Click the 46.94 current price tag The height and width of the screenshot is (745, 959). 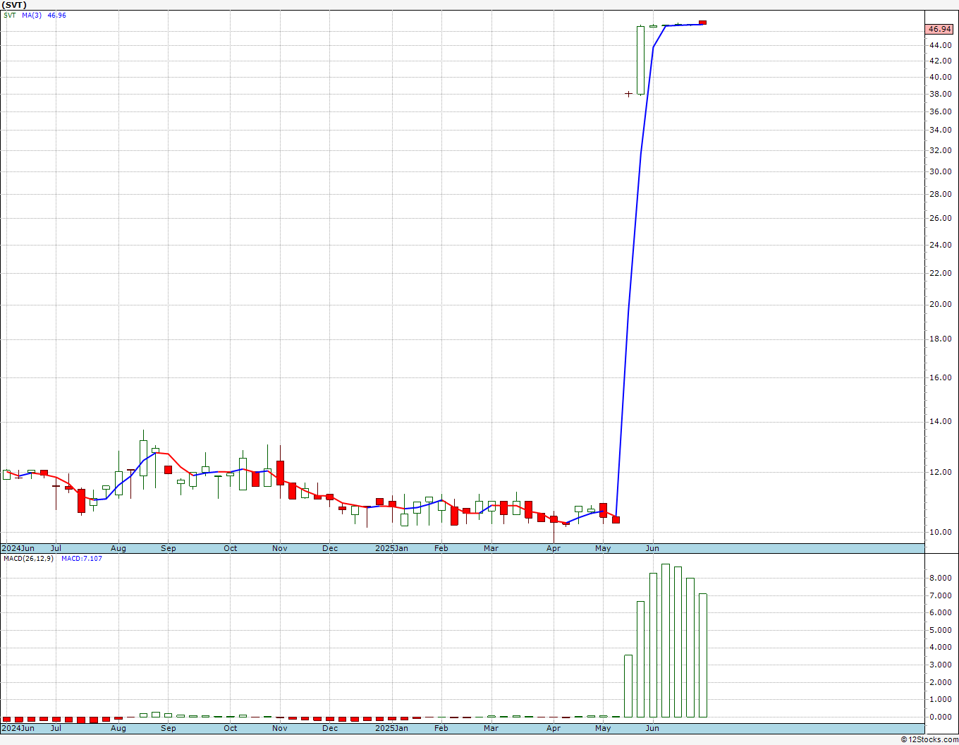940,29
